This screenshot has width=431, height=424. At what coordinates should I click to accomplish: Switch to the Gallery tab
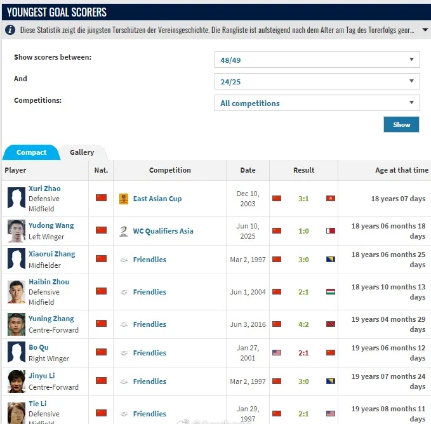tap(82, 152)
